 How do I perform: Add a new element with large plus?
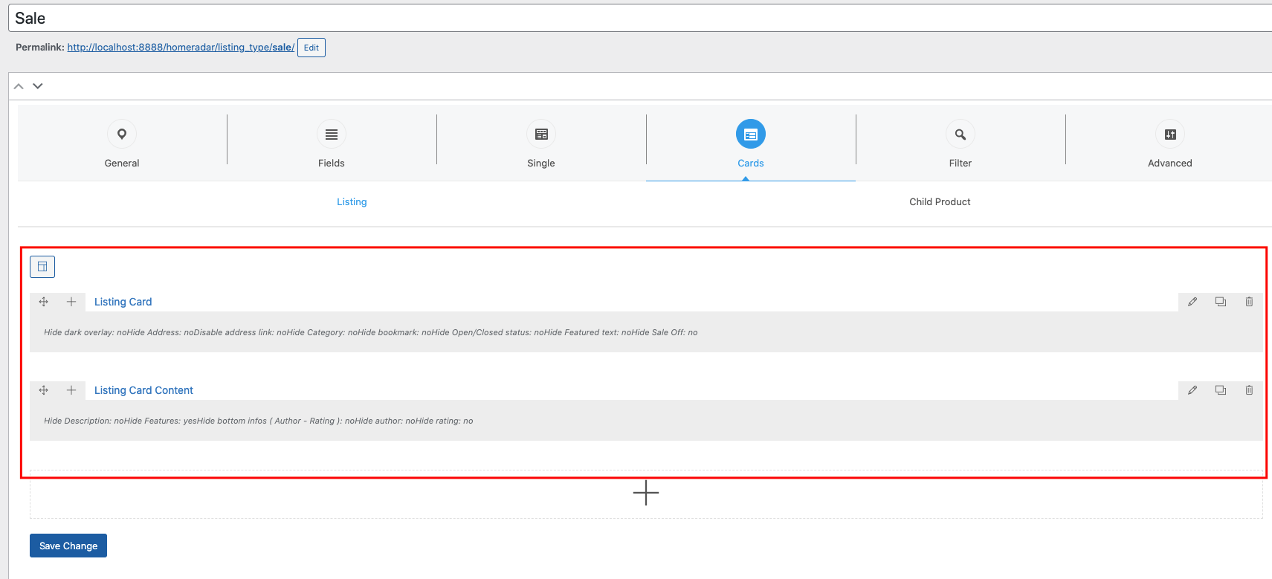point(646,493)
